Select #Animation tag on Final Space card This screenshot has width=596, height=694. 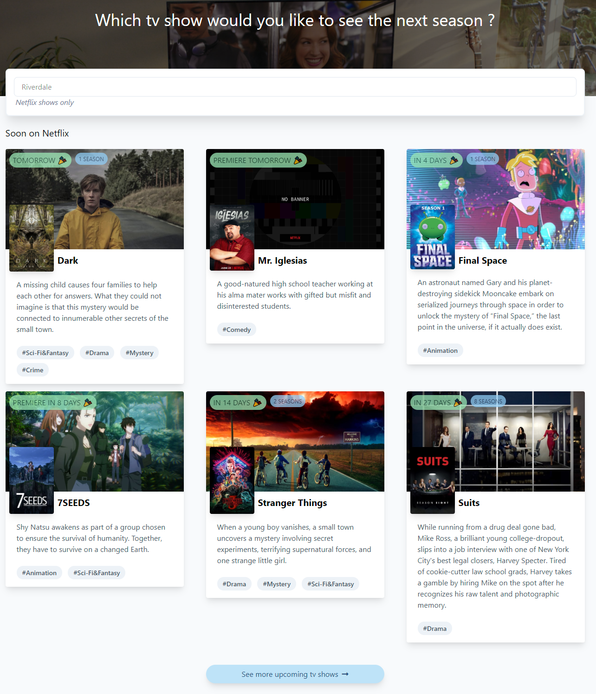(441, 350)
